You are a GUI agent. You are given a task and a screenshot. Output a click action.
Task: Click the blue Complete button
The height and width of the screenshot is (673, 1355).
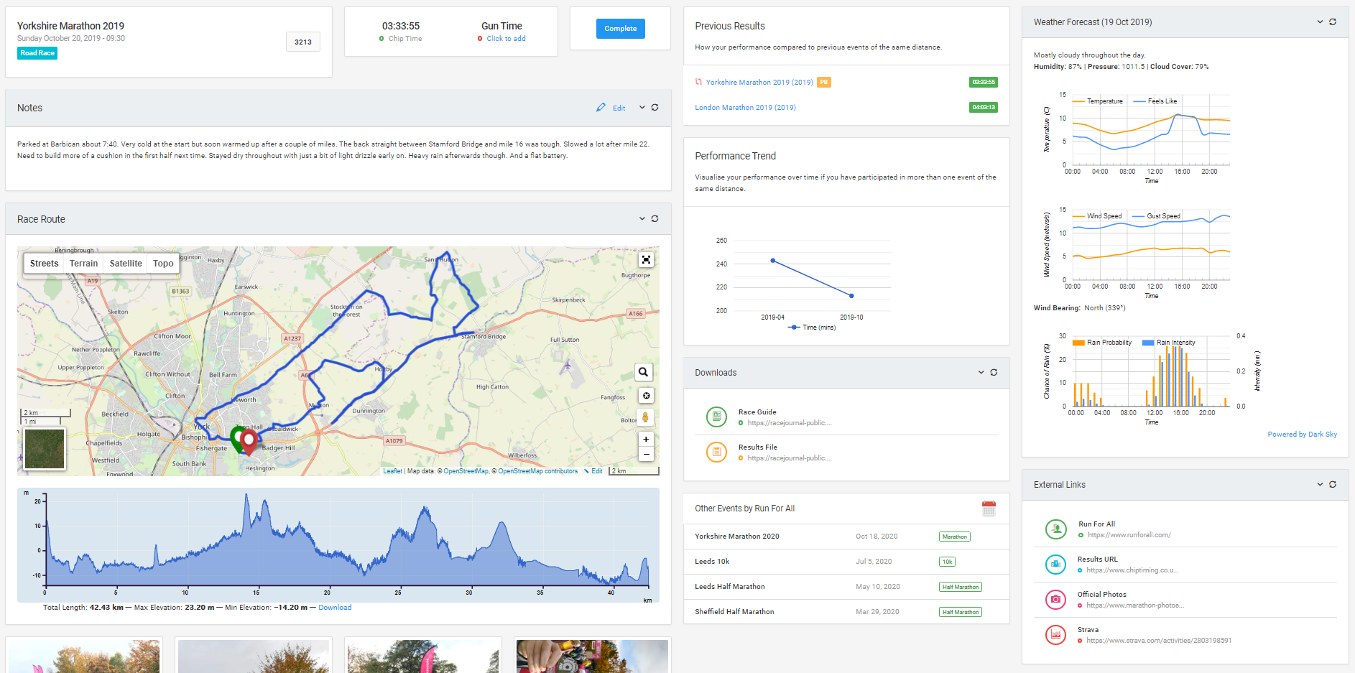pyautogui.click(x=620, y=29)
